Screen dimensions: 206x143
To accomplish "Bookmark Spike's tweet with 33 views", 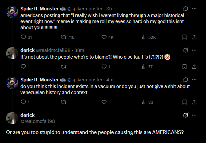I will click(185, 102).
